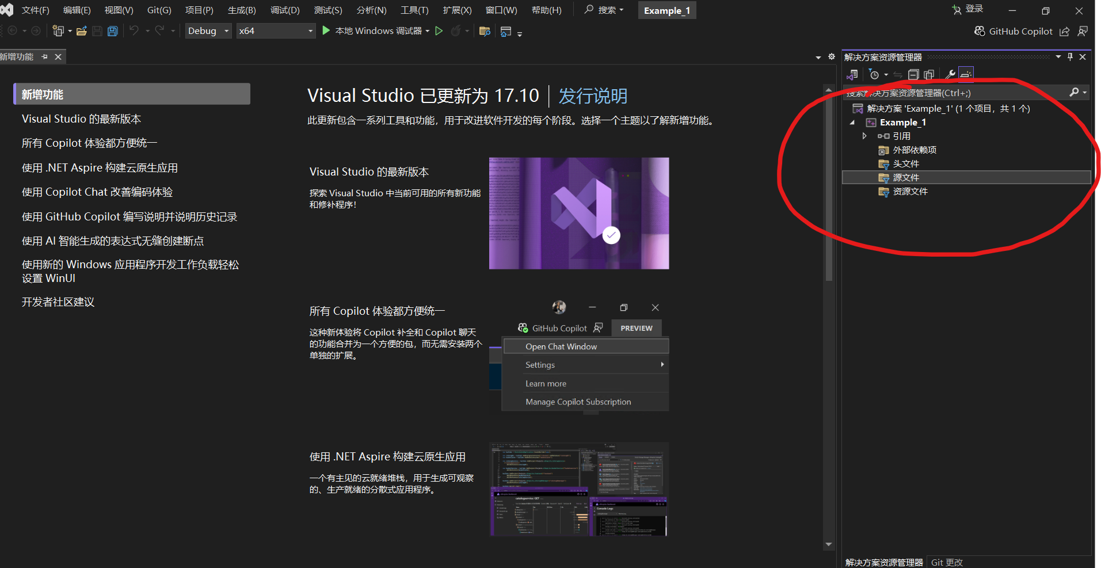Viewport: 1101px width, 568px height.
Task: Click the .NET Aspire screenshot thumbnail
Action: [x=579, y=489]
